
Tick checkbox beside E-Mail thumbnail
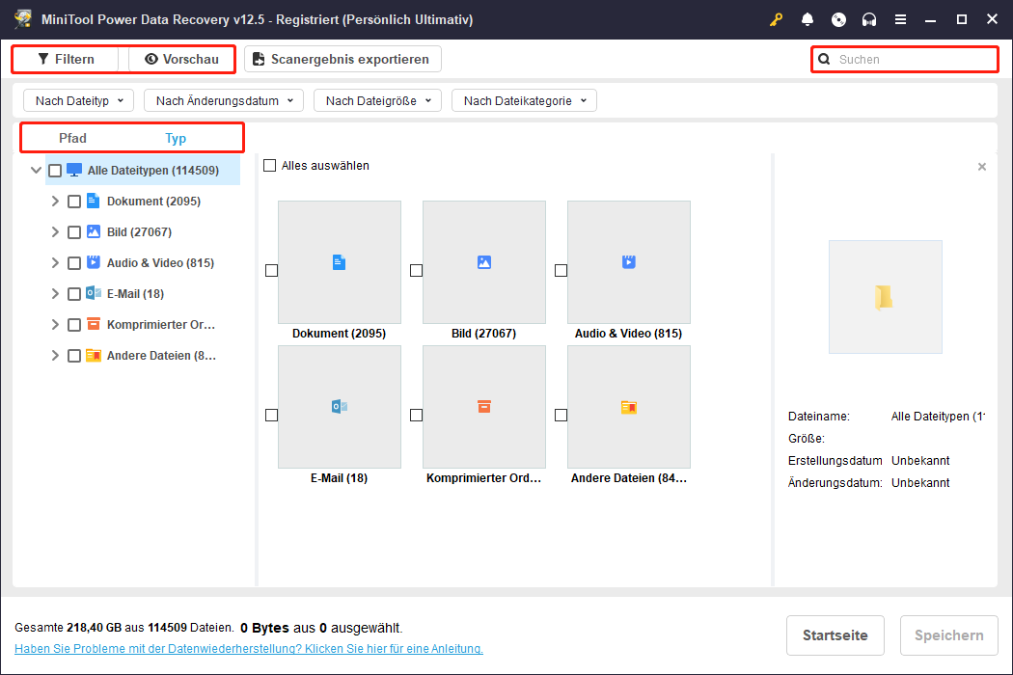(x=271, y=415)
